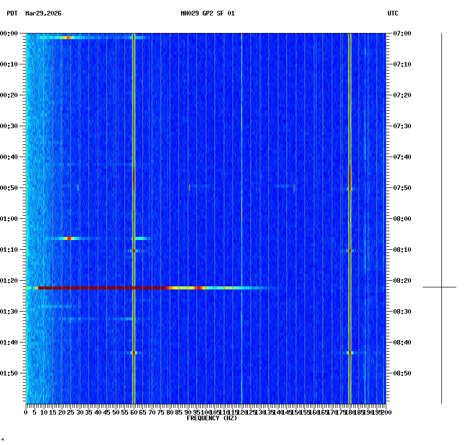Image resolution: width=464 pixels, height=445 pixels.
Task: Click the 00:00 time label on the left axis
Action: 9,32
